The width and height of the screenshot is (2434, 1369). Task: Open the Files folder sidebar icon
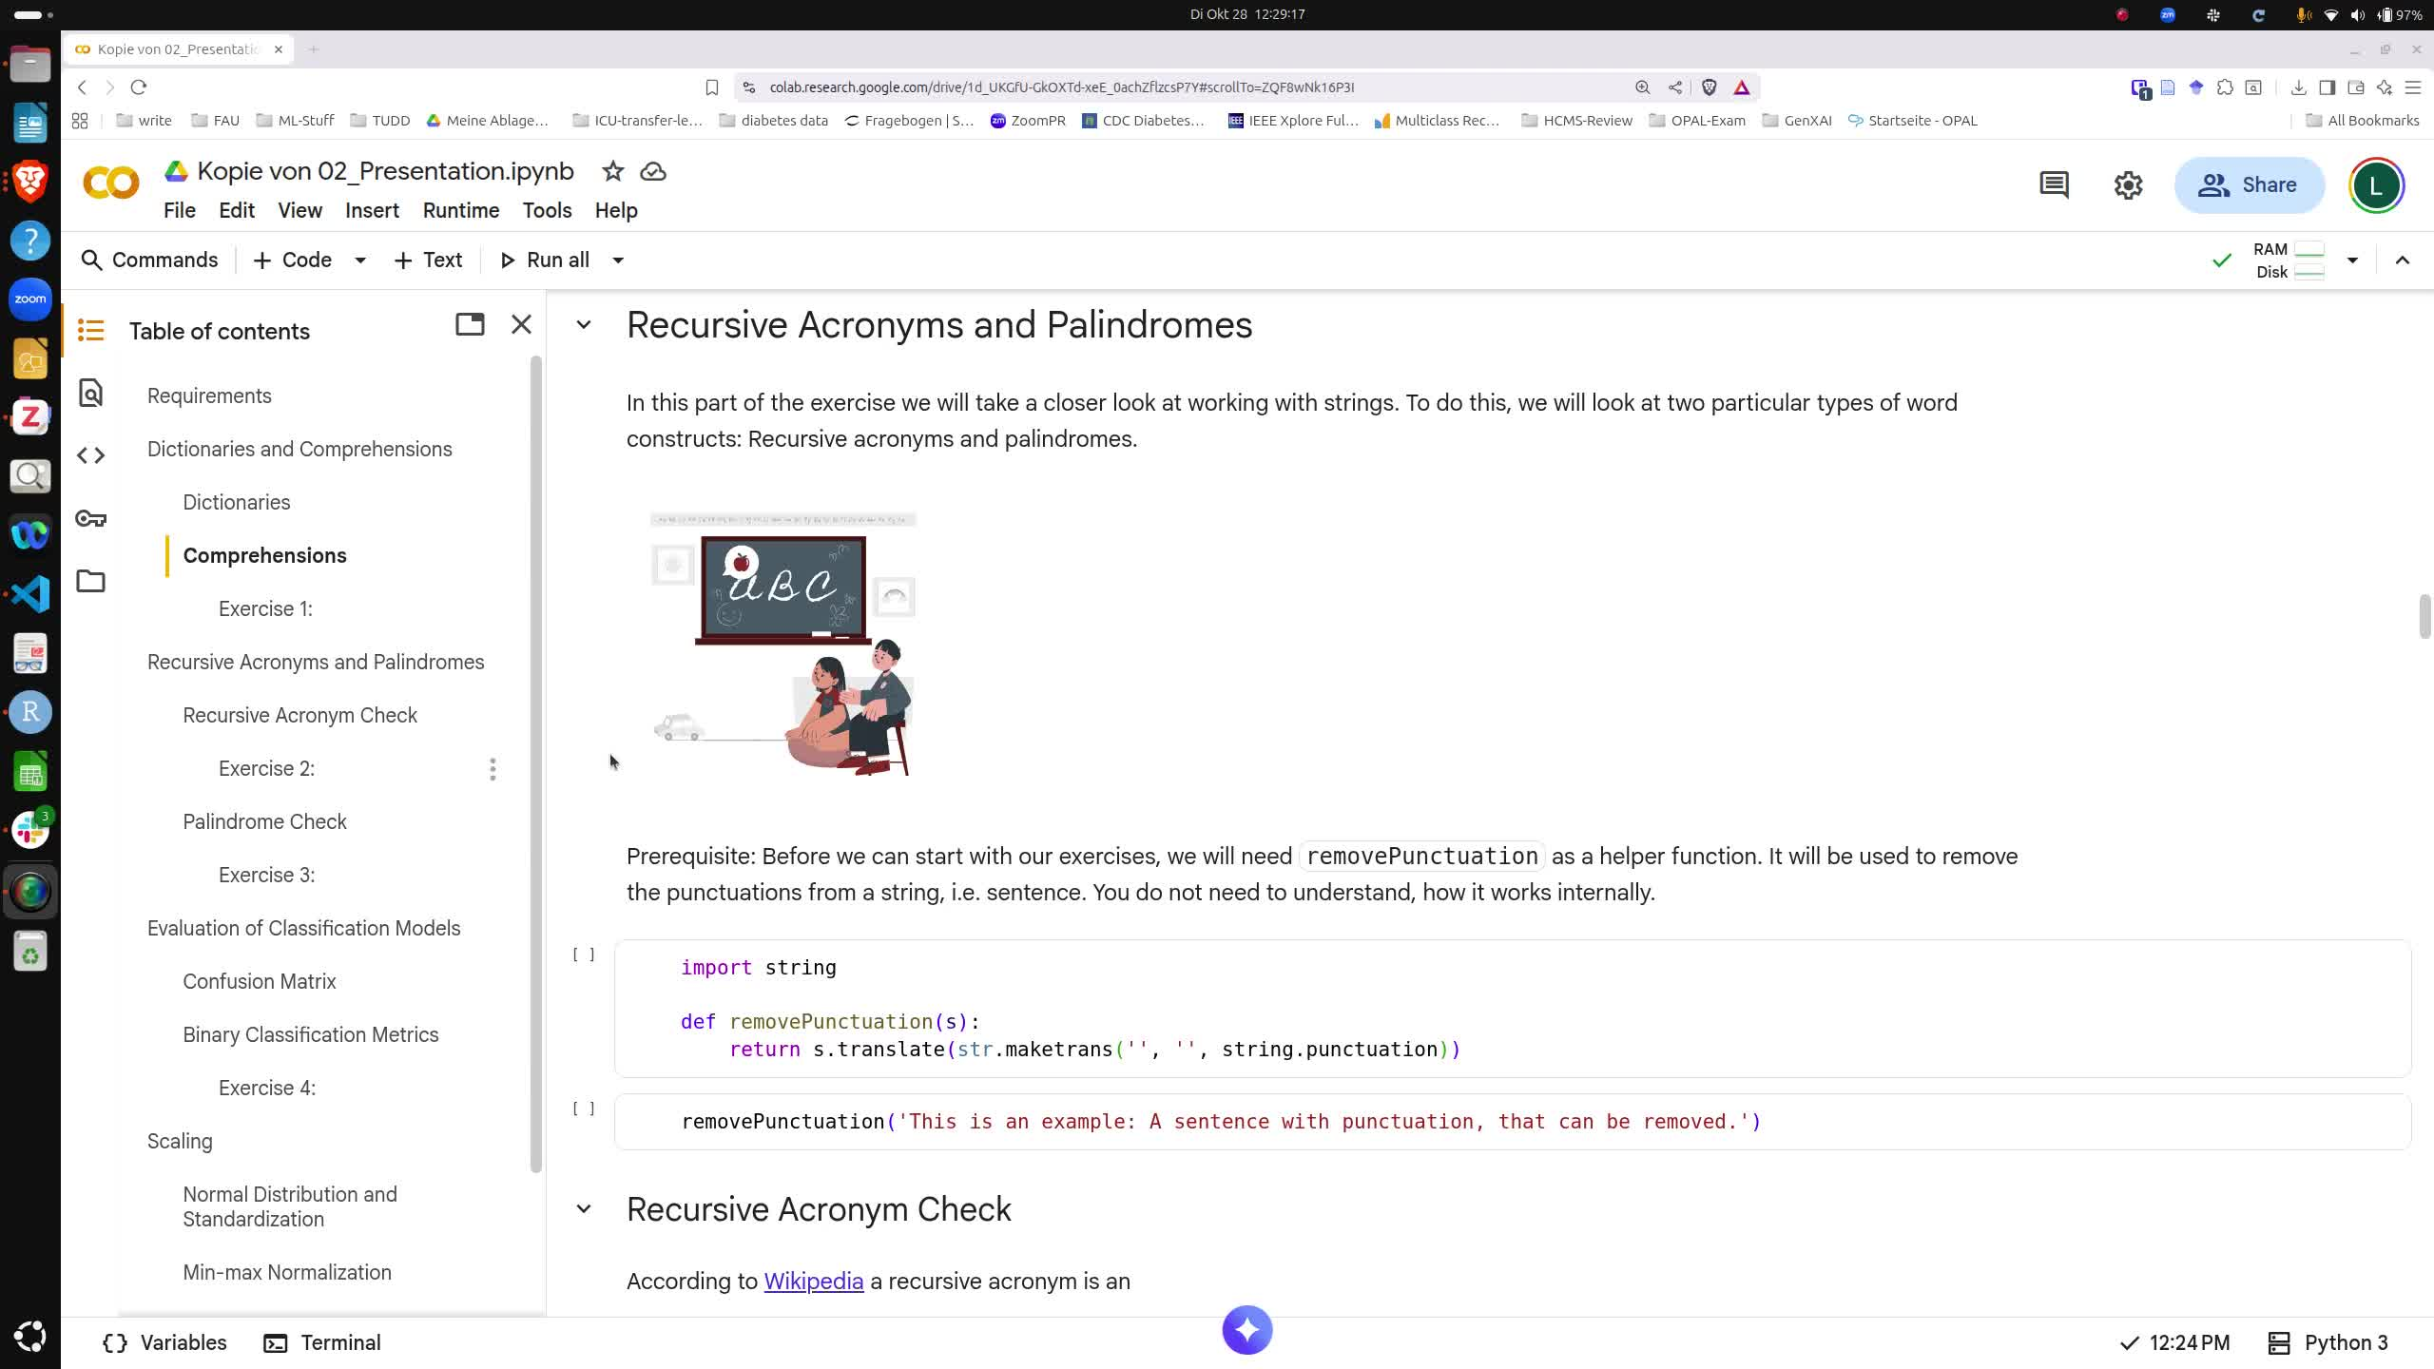coord(90,581)
